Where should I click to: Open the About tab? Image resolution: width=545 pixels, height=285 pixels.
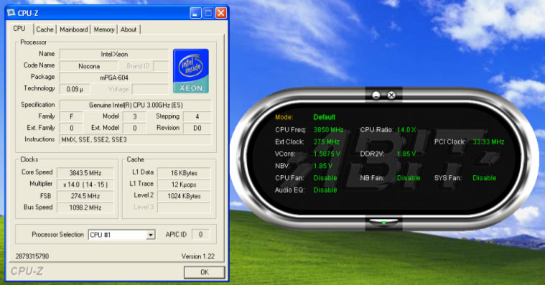pos(129,29)
